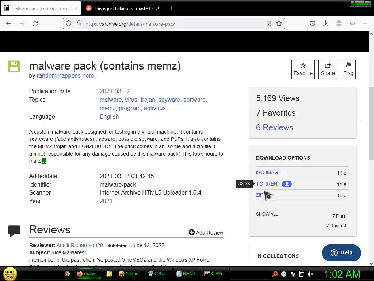The width and height of the screenshot is (374, 281).
Task: Click scrollbar down arrow
Action: [371, 263]
